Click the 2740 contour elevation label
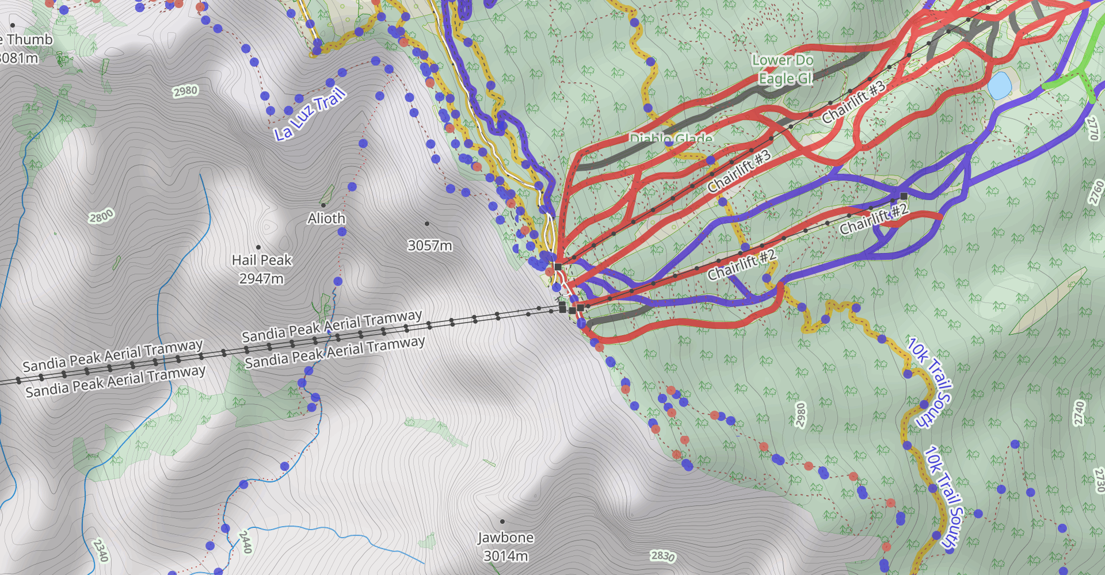This screenshot has width=1105, height=575. pyautogui.click(x=1079, y=413)
